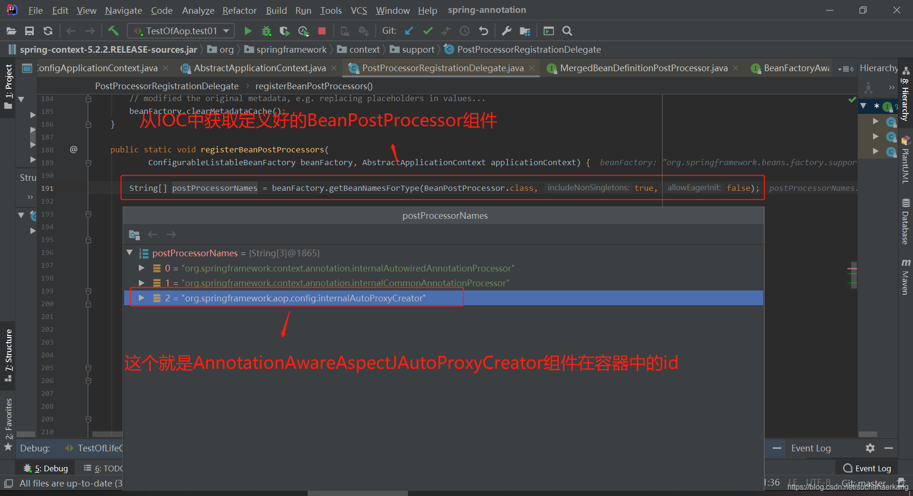Start debugging with the bug icon
913x496 pixels.
coord(266,31)
